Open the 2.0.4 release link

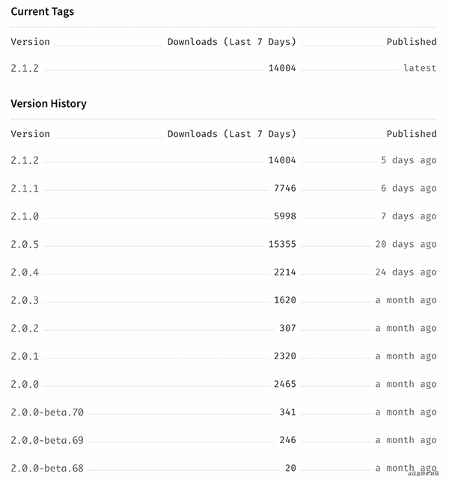coord(25,272)
